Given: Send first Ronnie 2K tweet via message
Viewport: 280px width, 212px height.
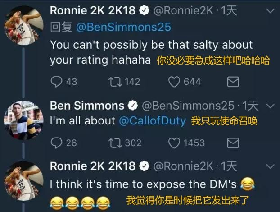Looking at the screenshot, I should pyautogui.click(x=233, y=82).
